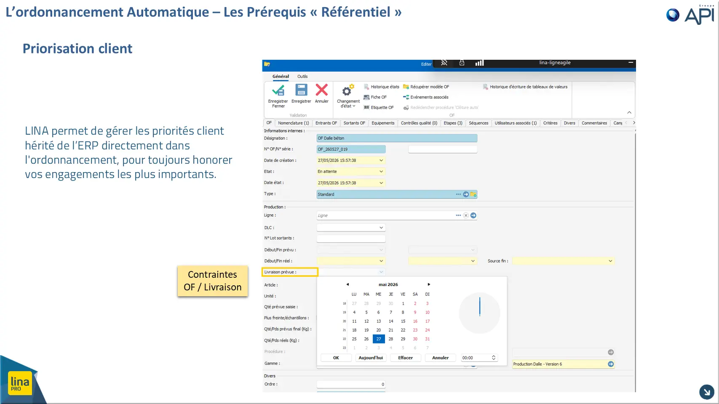Click Récupérer modèle OF
719x404 pixels.
click(426, 87)
